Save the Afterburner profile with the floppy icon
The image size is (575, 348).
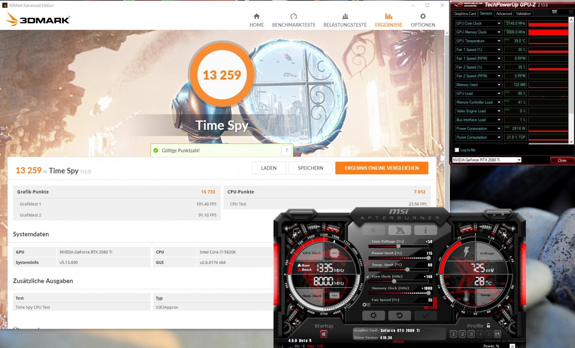(497, 334)
